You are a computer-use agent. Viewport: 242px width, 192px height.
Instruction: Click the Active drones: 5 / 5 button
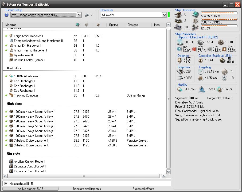30,189
